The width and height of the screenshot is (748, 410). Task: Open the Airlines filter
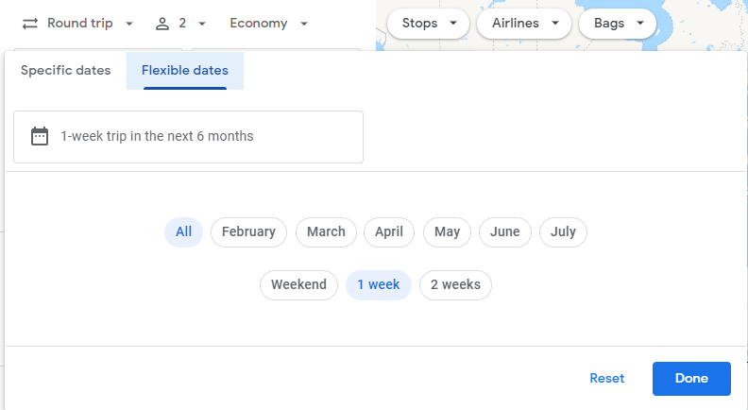click(x=524, y=24)
